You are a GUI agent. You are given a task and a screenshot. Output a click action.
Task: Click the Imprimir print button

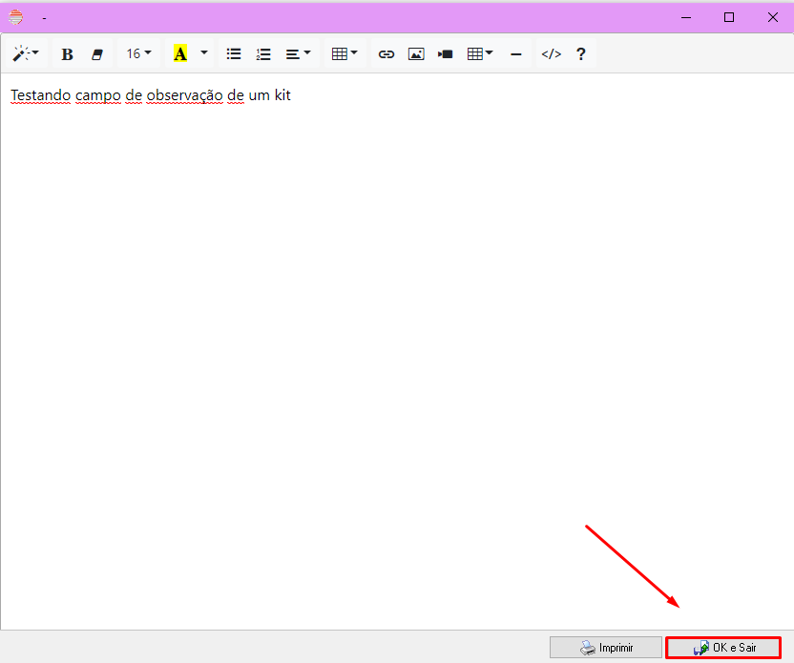(x=606, y=648)
